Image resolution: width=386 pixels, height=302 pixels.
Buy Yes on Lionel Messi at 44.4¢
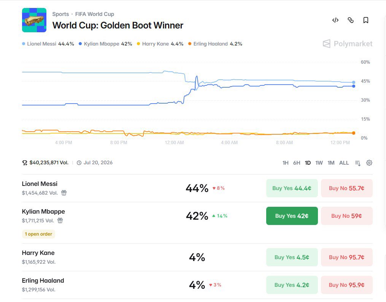click(292, 188)
